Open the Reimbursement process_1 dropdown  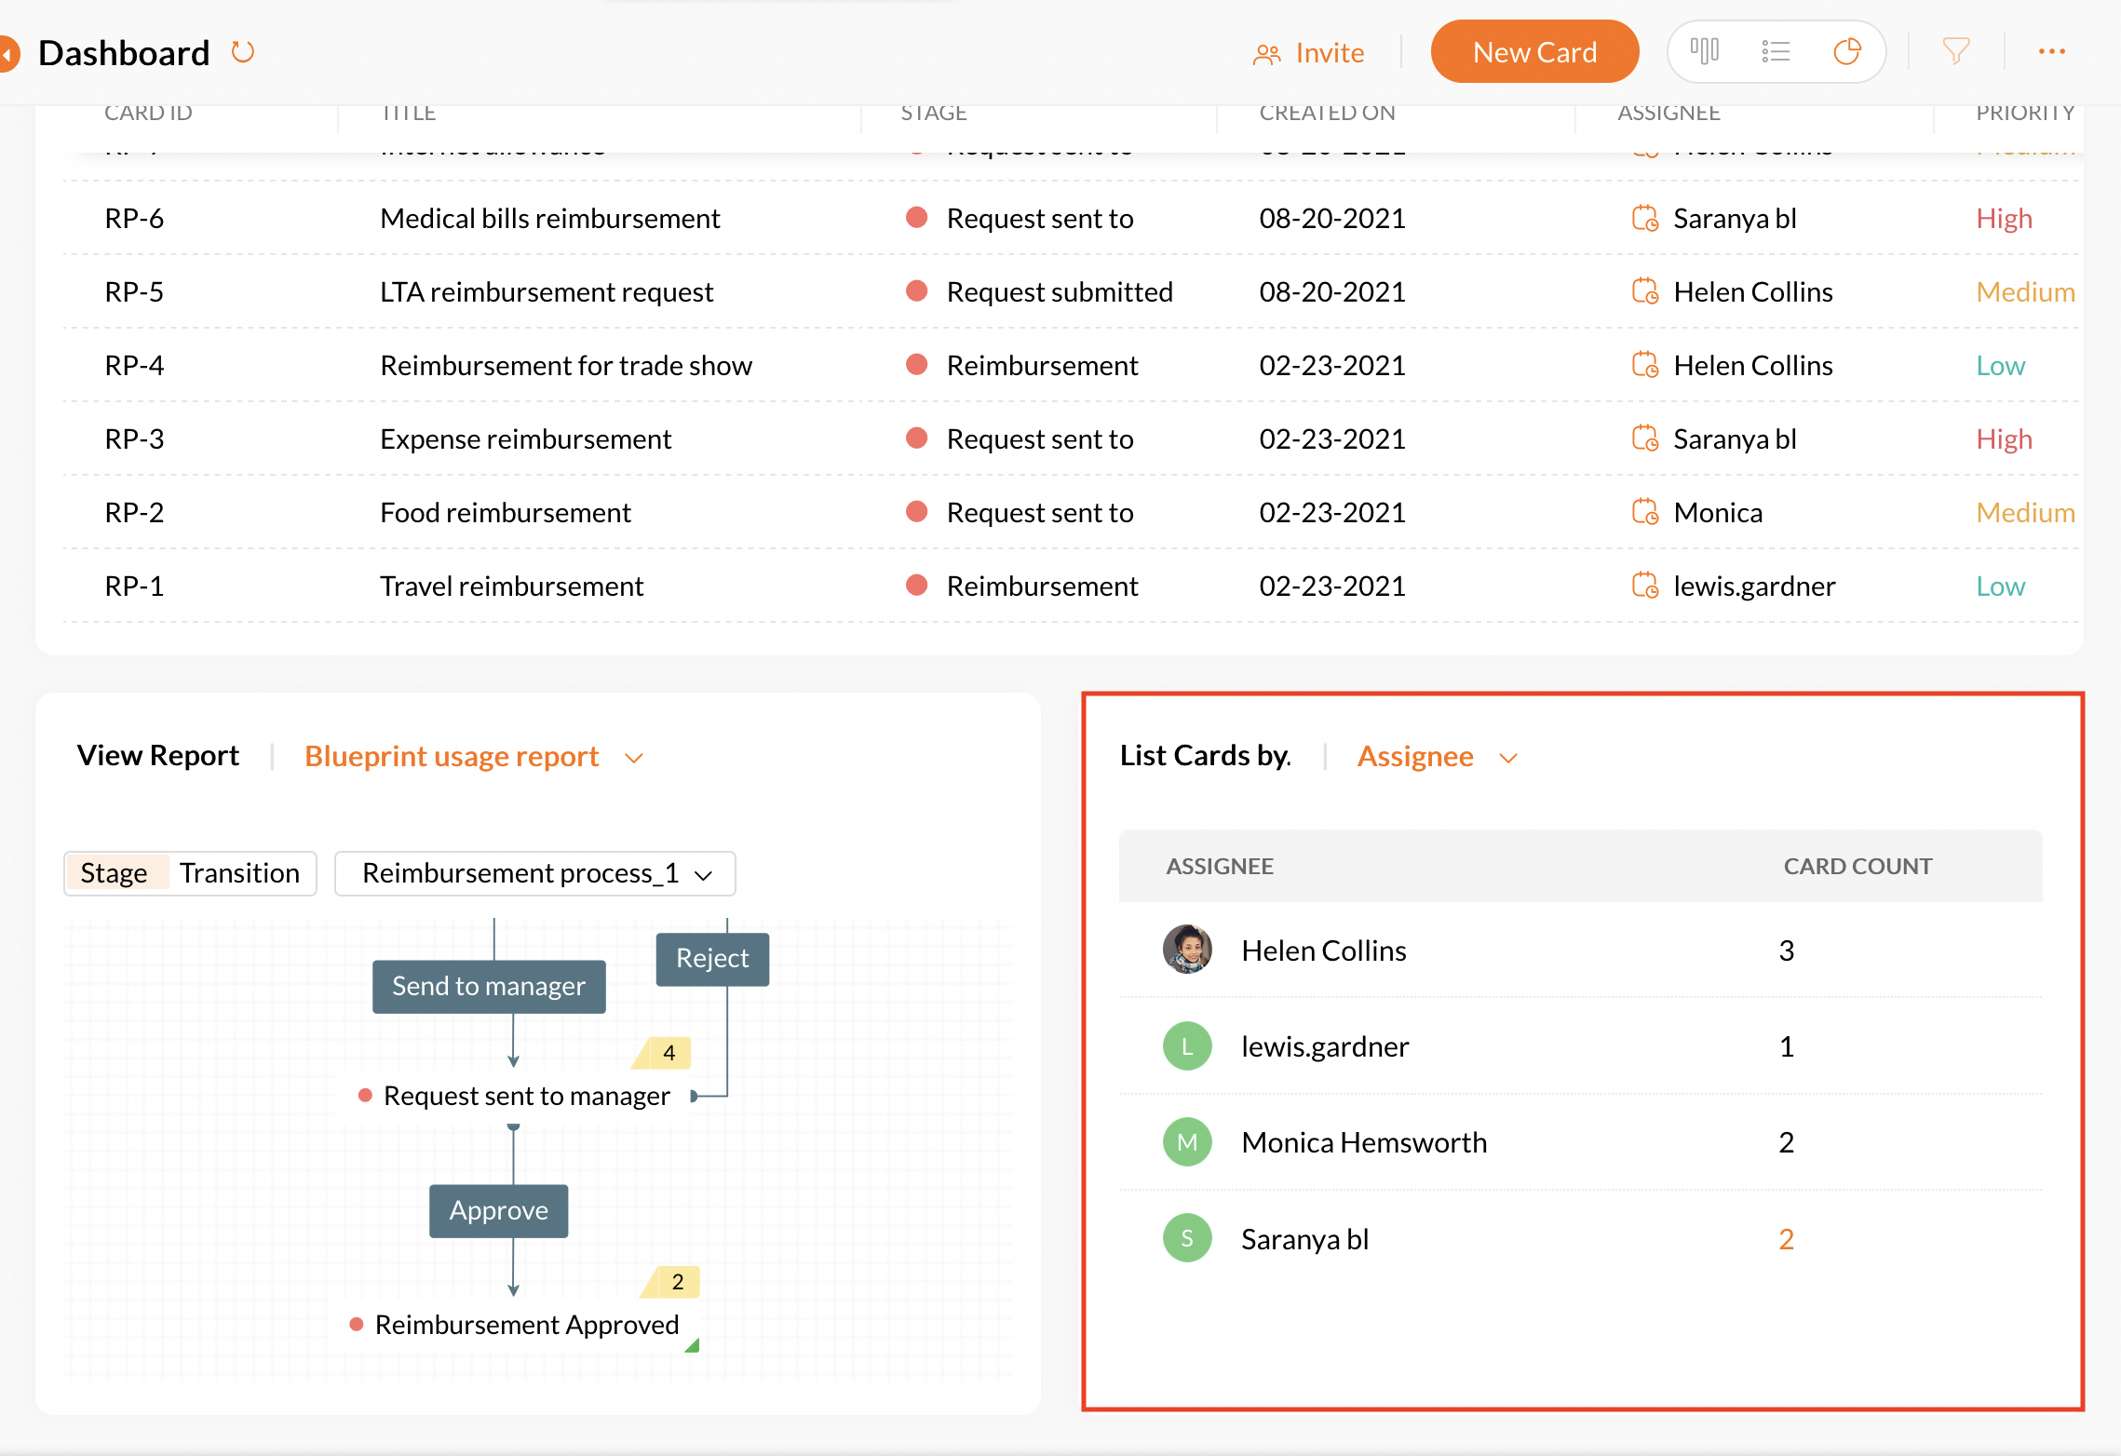tap(535, 873)
